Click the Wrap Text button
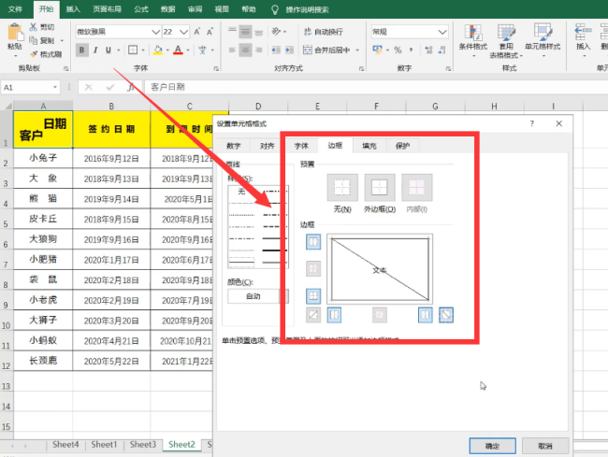The height and width of the screenshot is (457, 608). (324, 32)
